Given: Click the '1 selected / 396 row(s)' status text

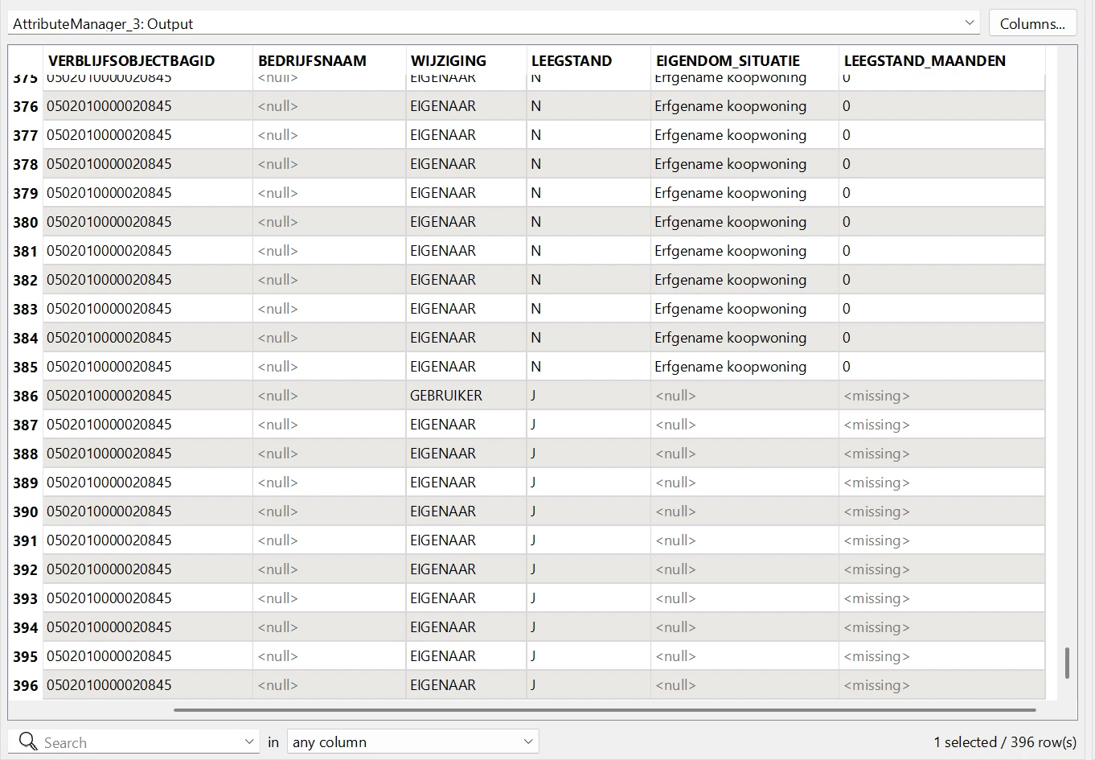Looking at the screenshot, I should click(1005, 742).
